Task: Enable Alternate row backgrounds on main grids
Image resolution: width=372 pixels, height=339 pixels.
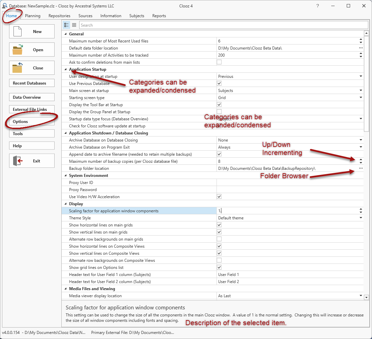Action: (x=219, y=239)
